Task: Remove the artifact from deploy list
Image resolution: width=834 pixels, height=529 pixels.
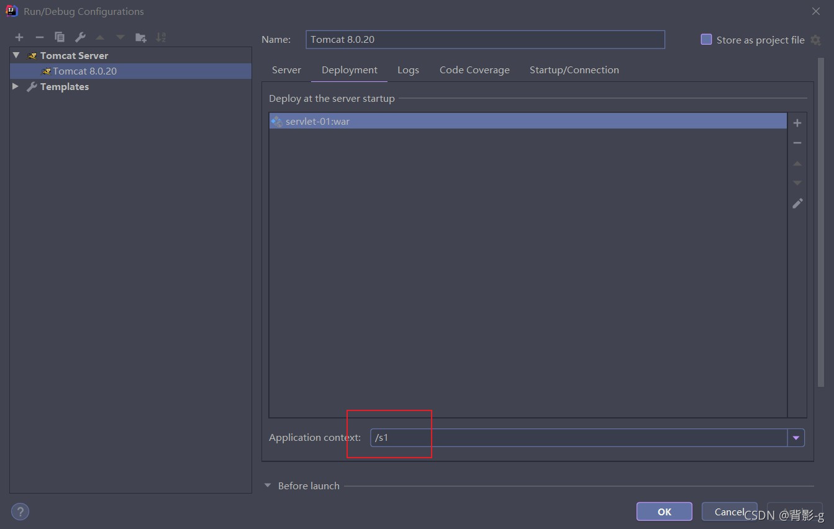Action: click(x=797, y=143)
